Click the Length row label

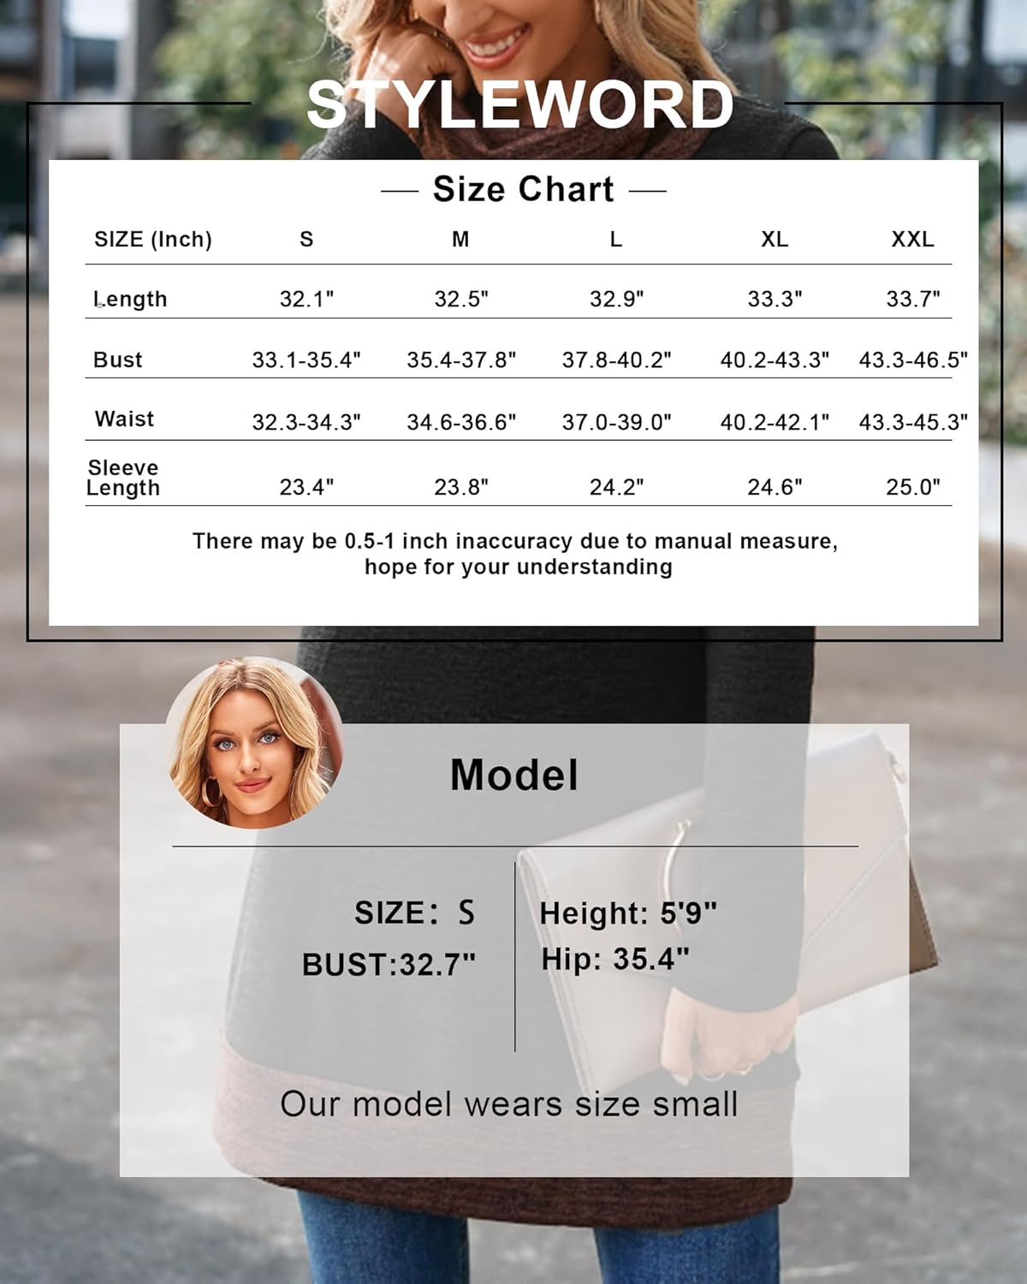130,299
